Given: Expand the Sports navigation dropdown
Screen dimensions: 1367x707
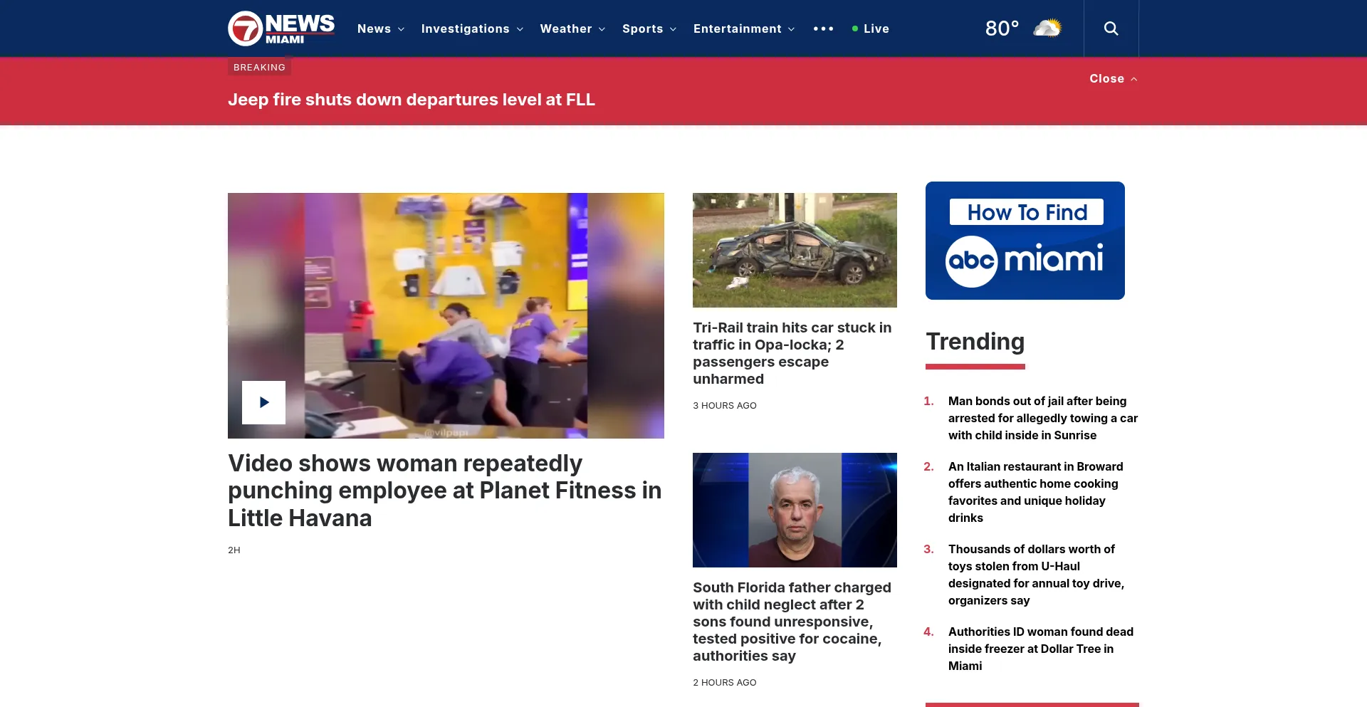Looking at the screenshot, I should (x=649, y=28).
